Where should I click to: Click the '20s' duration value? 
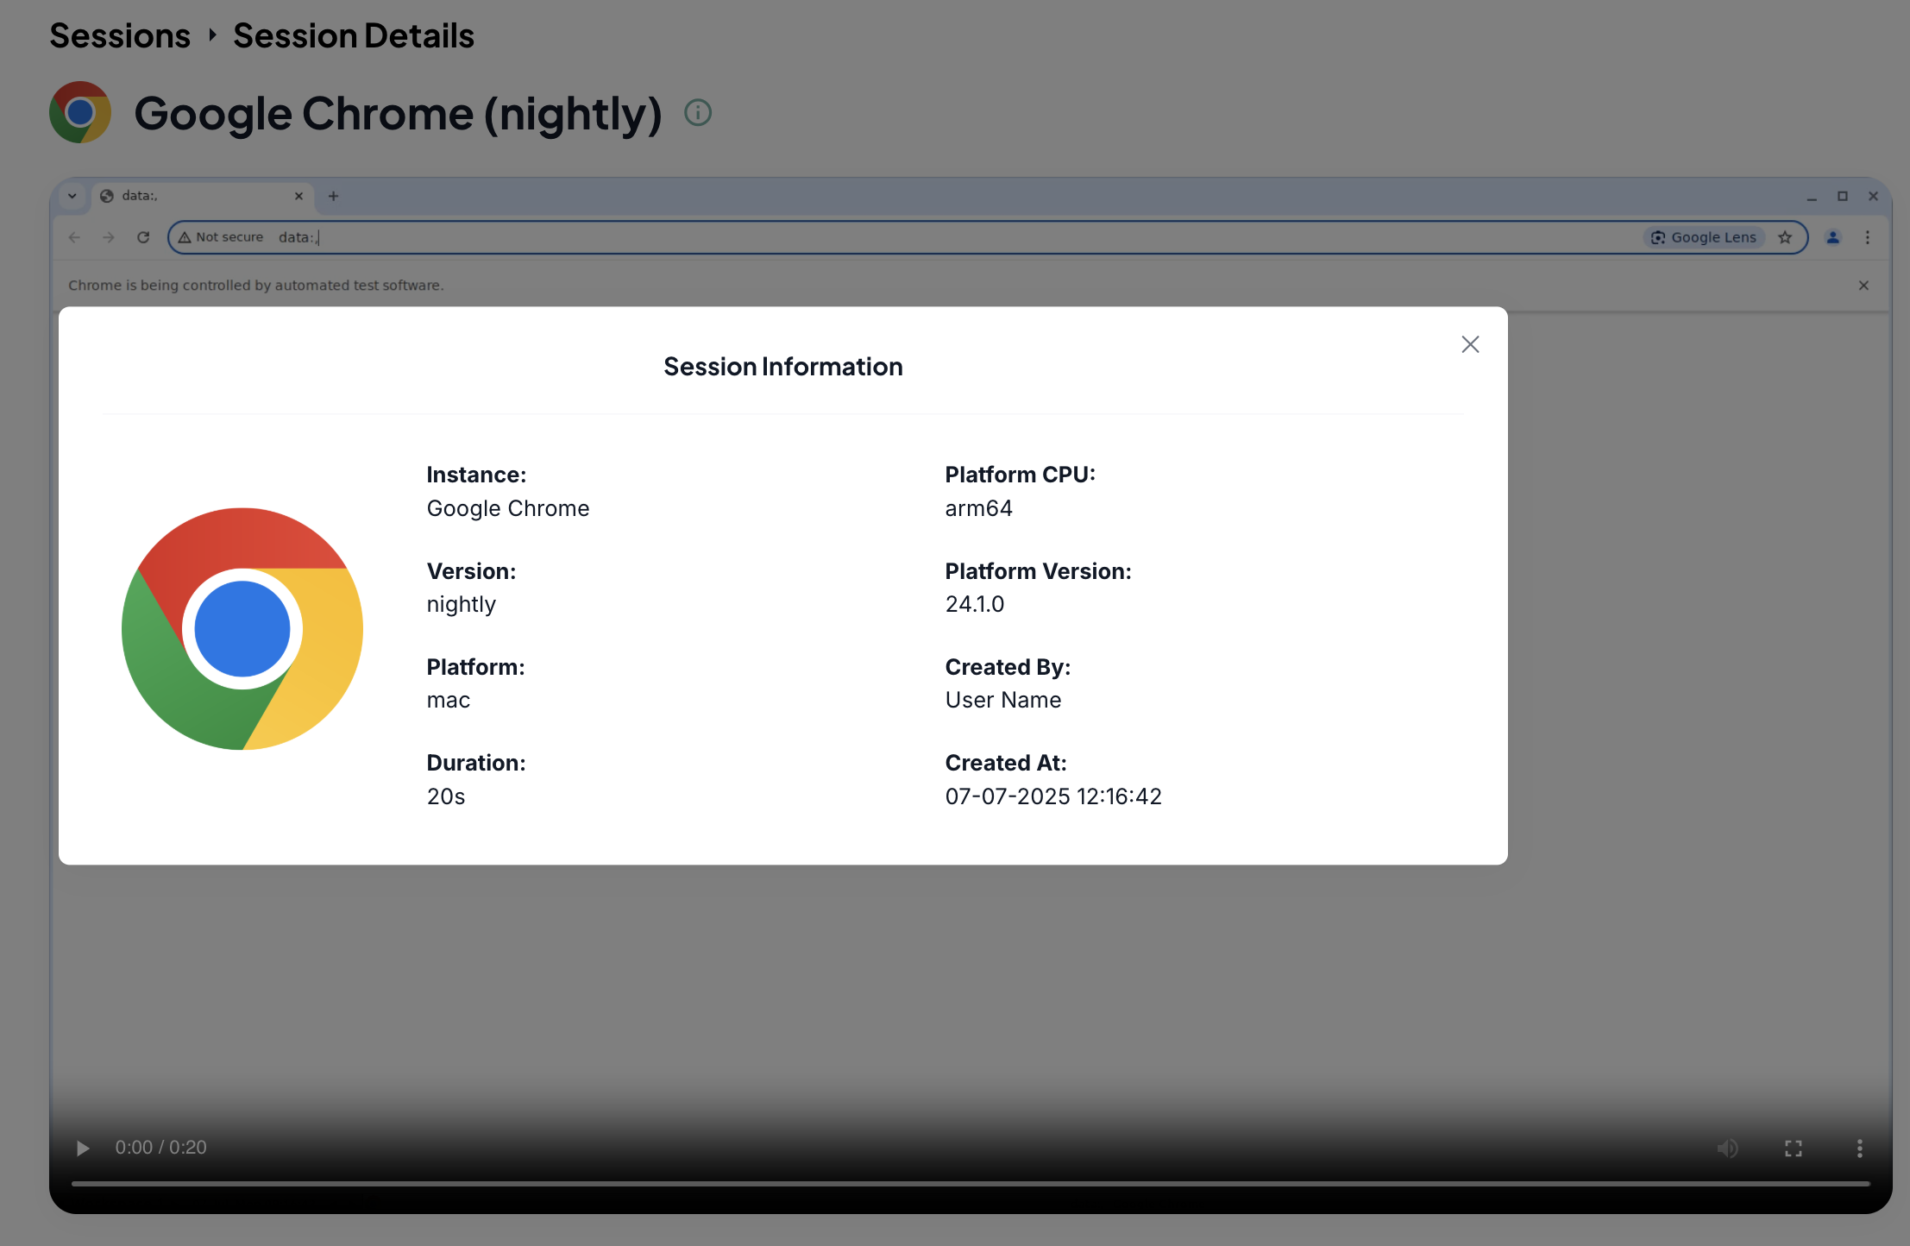click(446, 796)
